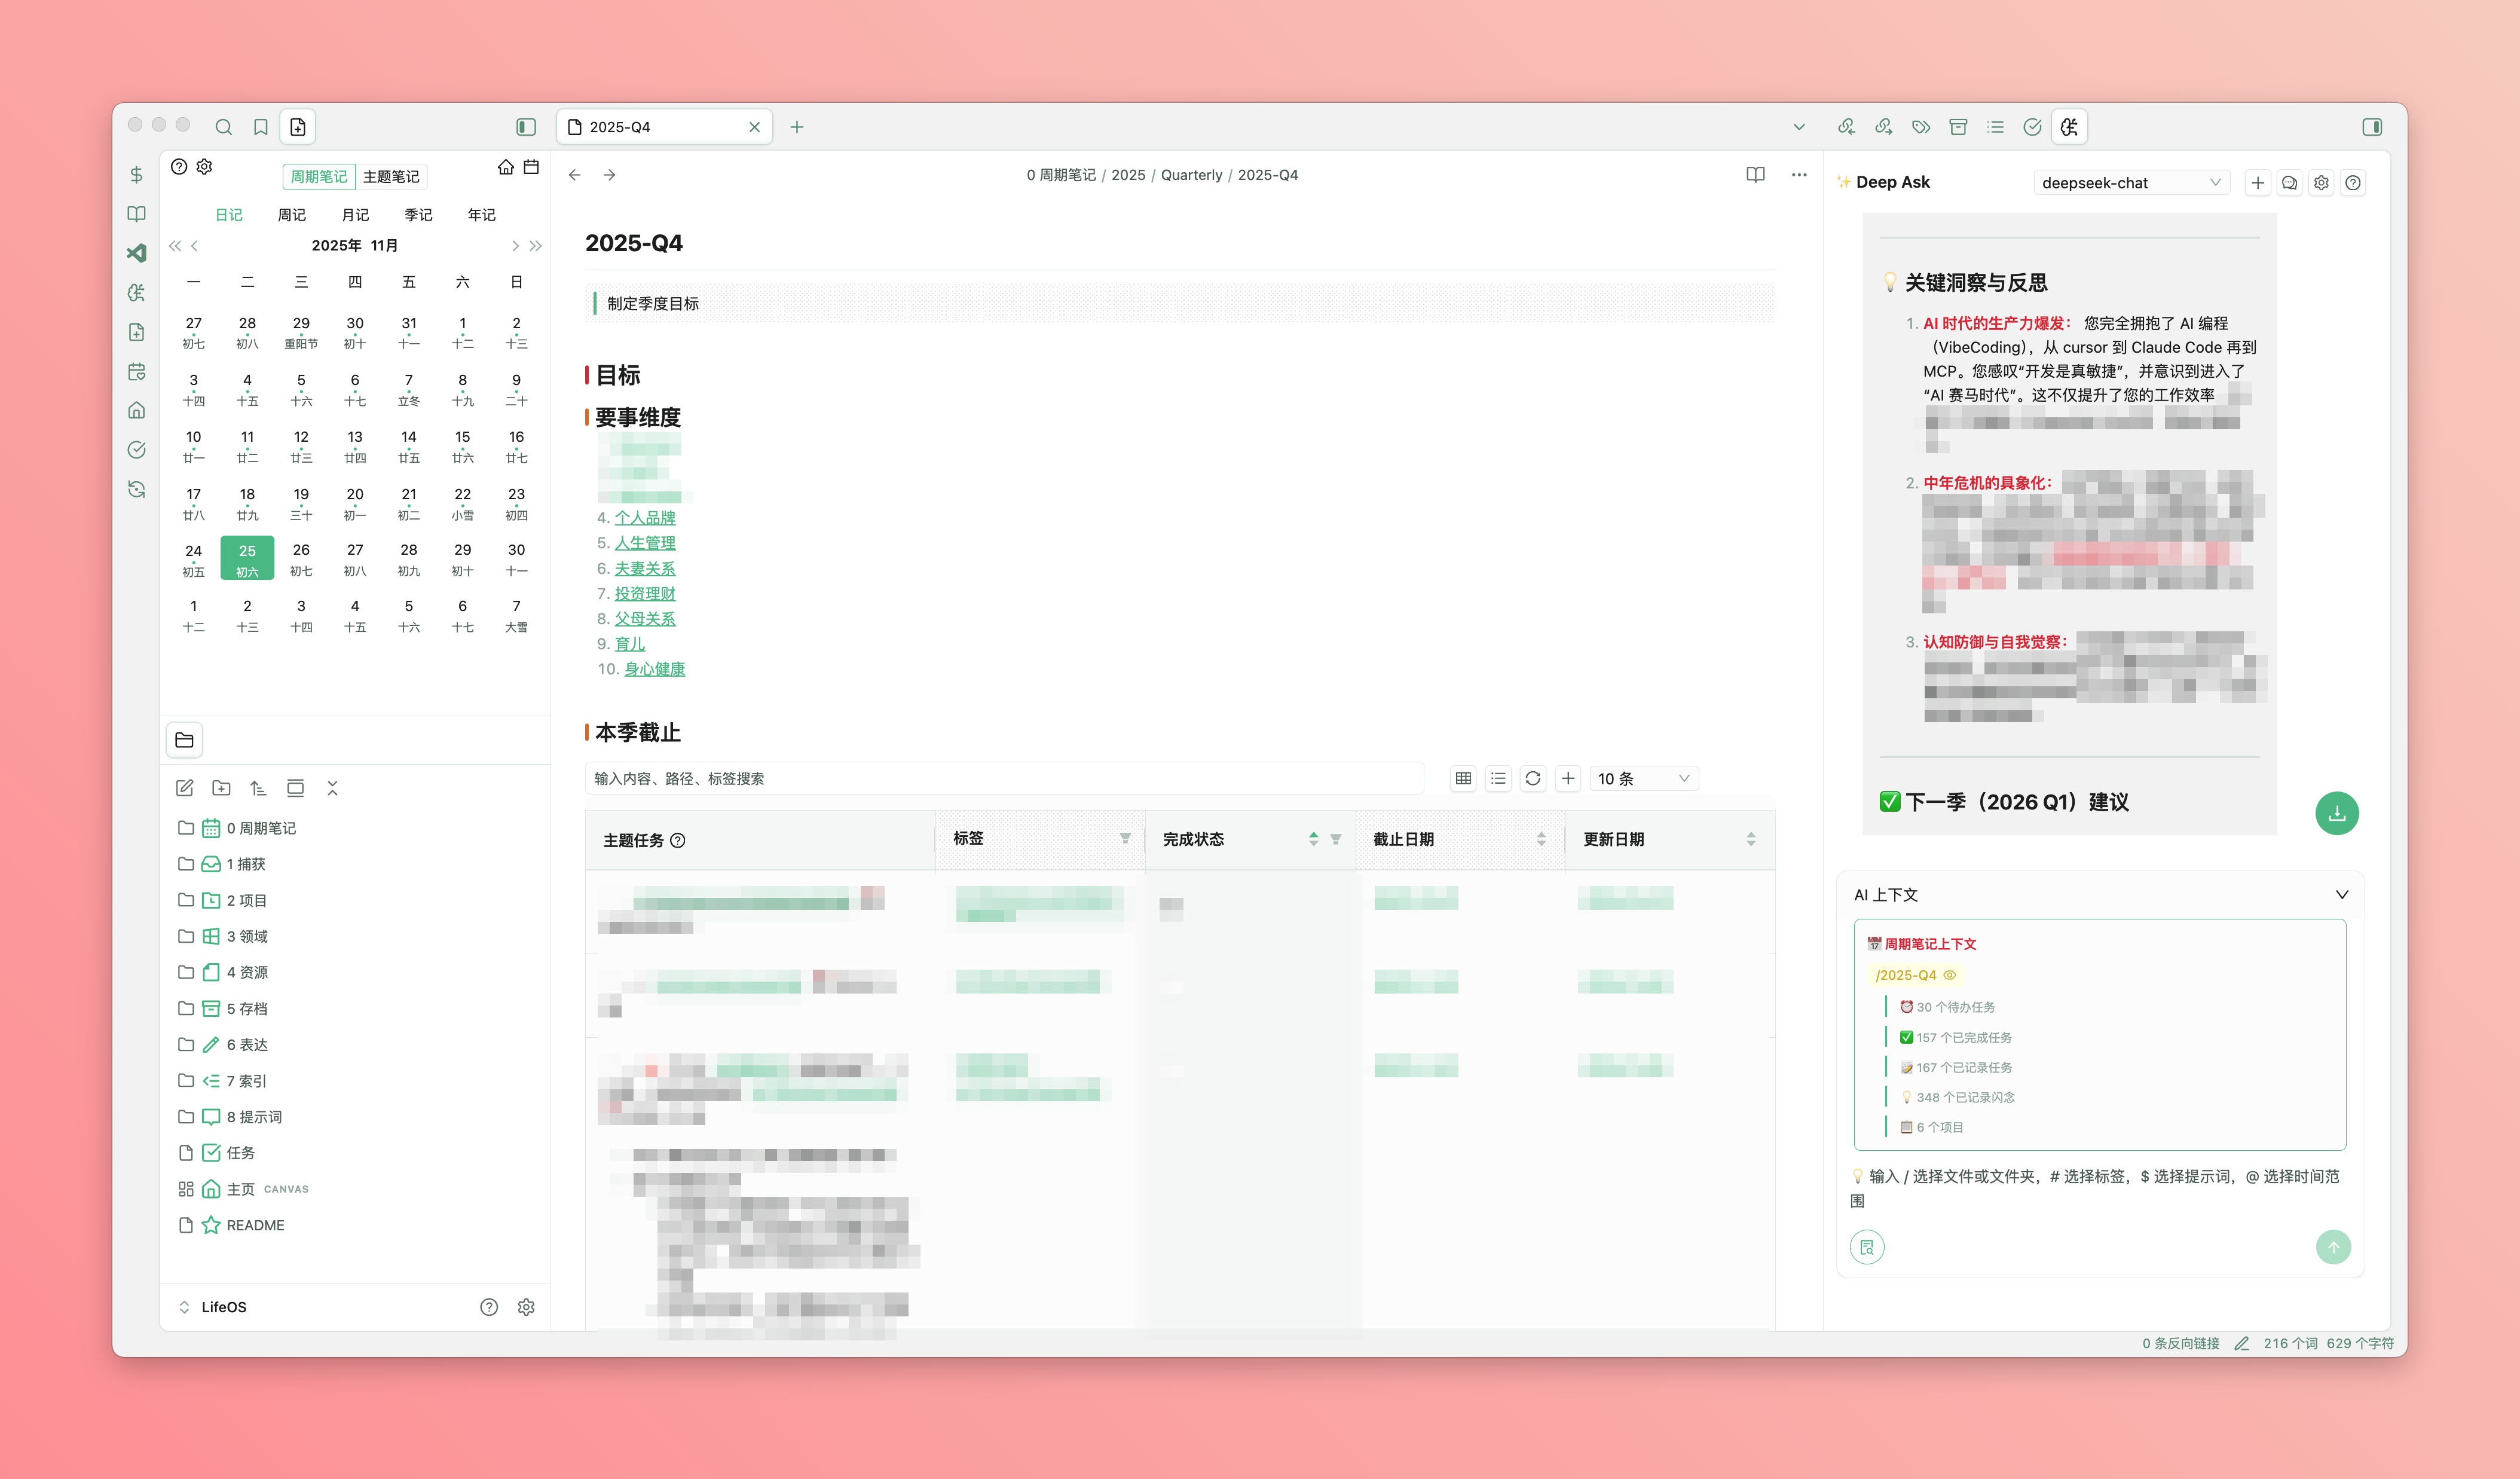Open the bookmark icon in the top toolbar
2520x1479 pixels.
click(260, 127)
